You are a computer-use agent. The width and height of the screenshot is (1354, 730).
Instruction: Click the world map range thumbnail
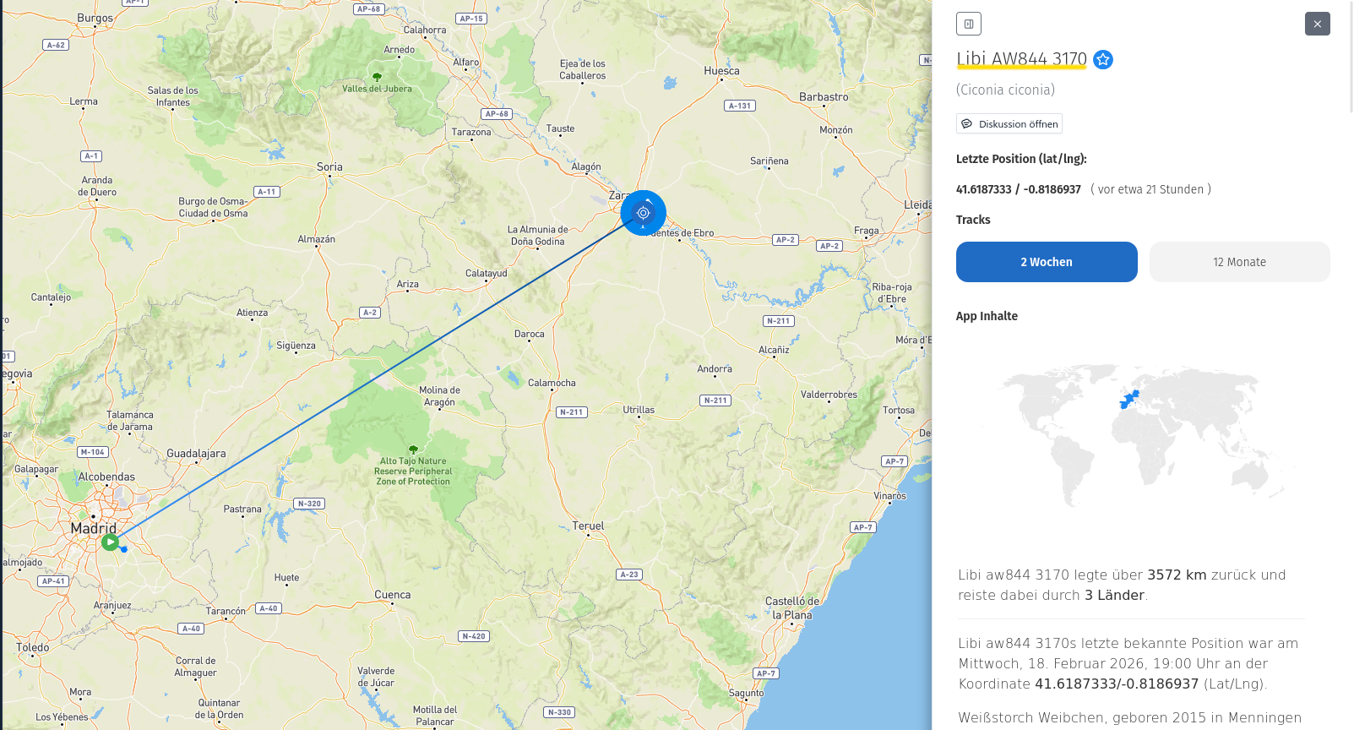(1143, 436)
